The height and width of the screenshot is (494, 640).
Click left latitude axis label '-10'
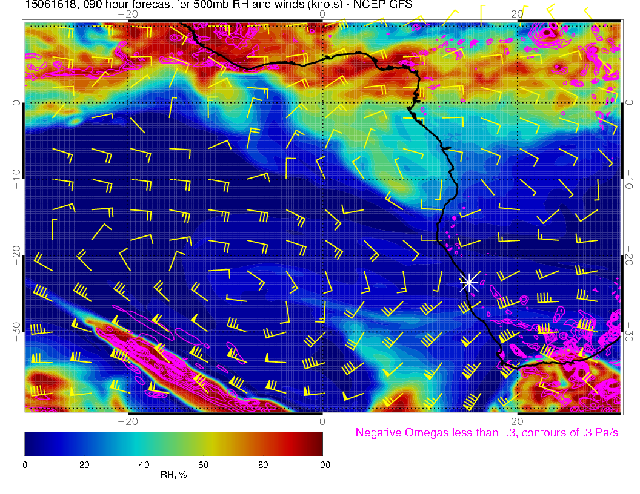click(x=16, y=179)
